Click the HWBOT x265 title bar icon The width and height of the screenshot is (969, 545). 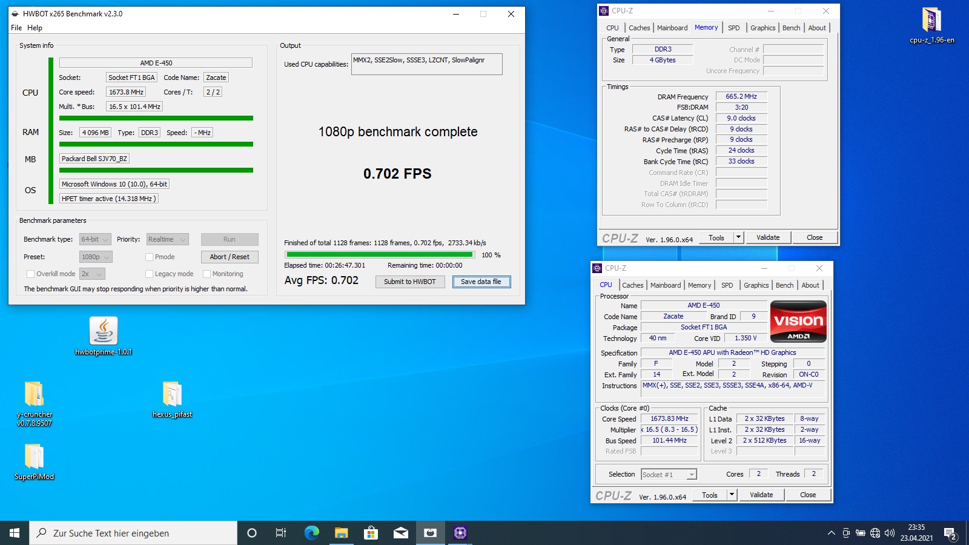15,14
